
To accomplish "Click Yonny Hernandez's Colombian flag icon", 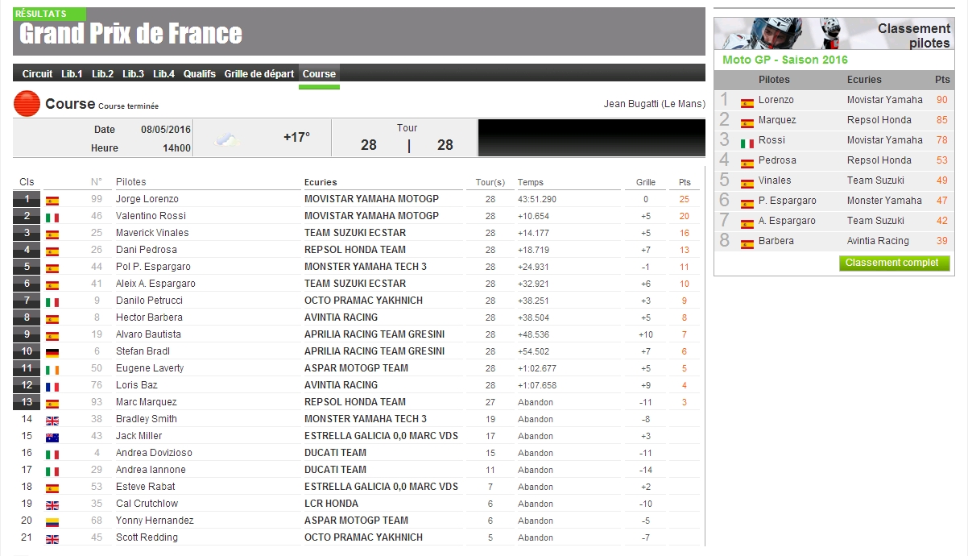I will coord(52,521).
